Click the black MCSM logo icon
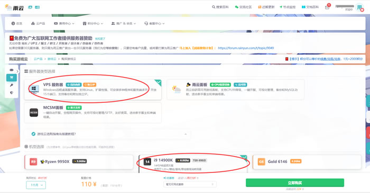Viewport: 370px width, 193px height. pyautogui.click(x=34, y=112)
